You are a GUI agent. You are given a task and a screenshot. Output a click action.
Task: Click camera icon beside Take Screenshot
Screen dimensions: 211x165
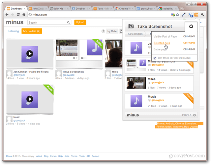click(131, 26)
